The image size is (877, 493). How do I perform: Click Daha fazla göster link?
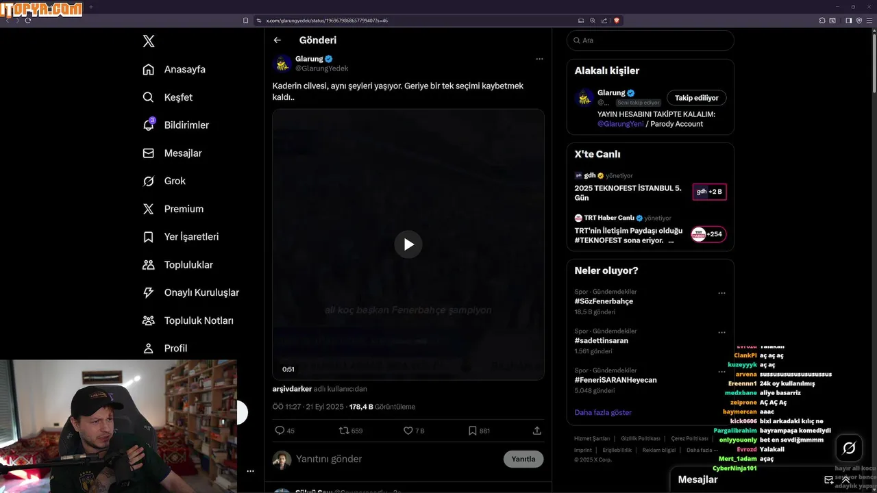tap(603, 412)
